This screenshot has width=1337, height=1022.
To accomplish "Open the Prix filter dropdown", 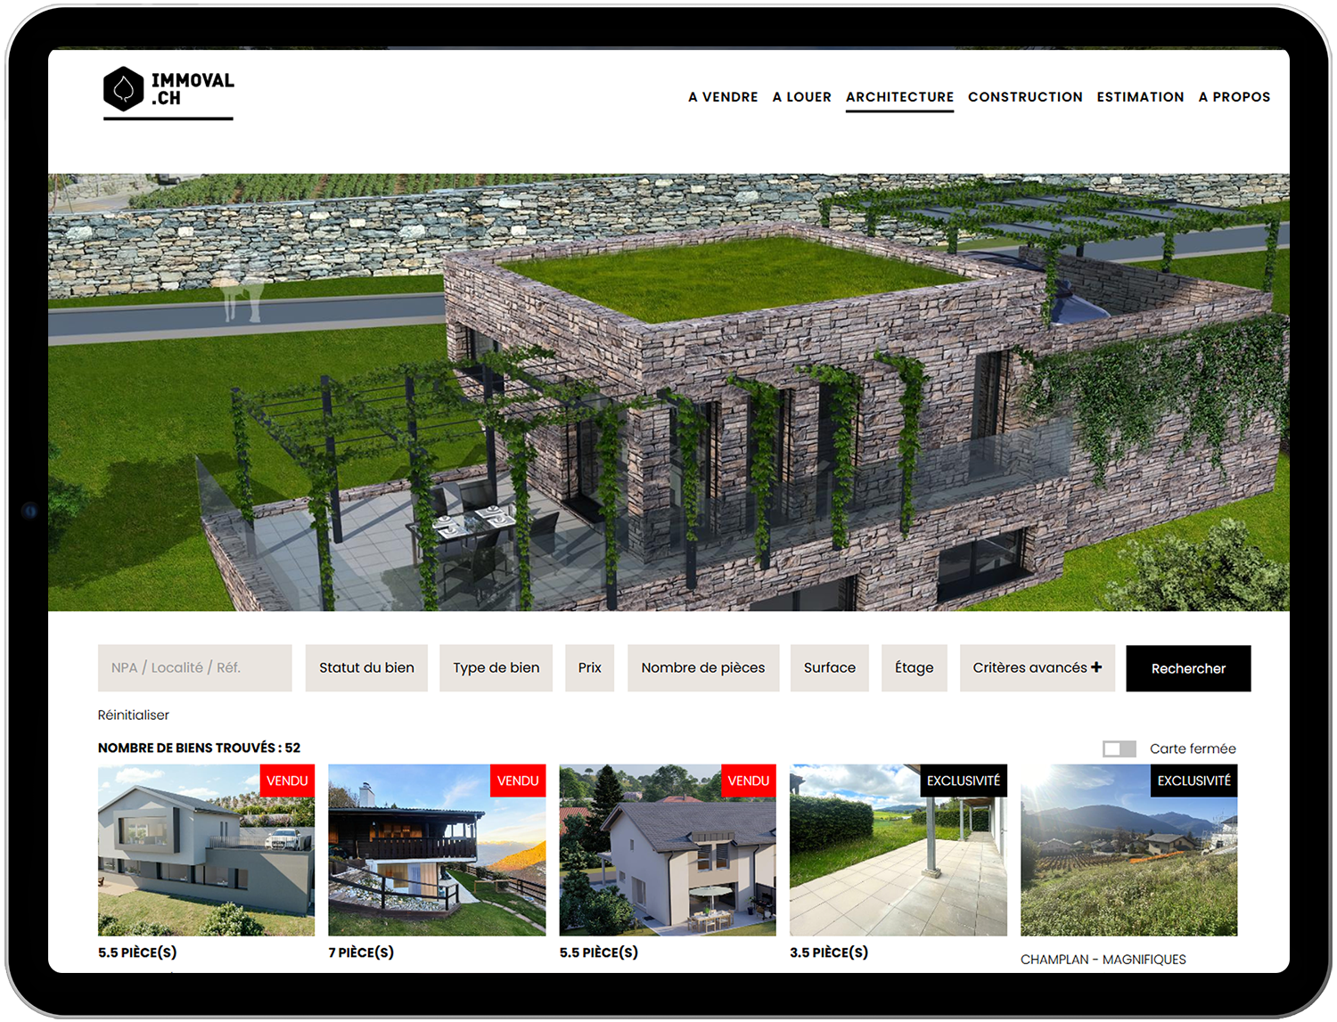I will [x=589, y=668].
